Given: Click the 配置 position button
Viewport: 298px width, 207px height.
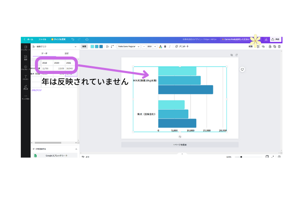Looking at the screenshot, I should (251, 46).
